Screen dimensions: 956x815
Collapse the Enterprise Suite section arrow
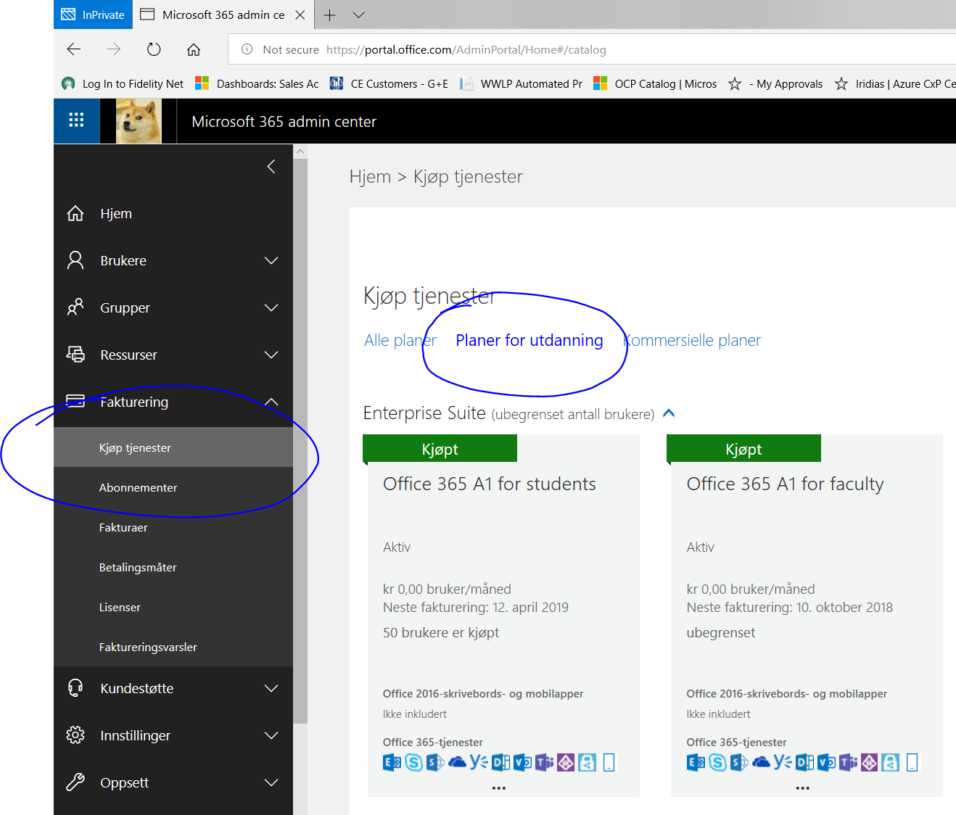pyautogui.click(x=669, y=413)
